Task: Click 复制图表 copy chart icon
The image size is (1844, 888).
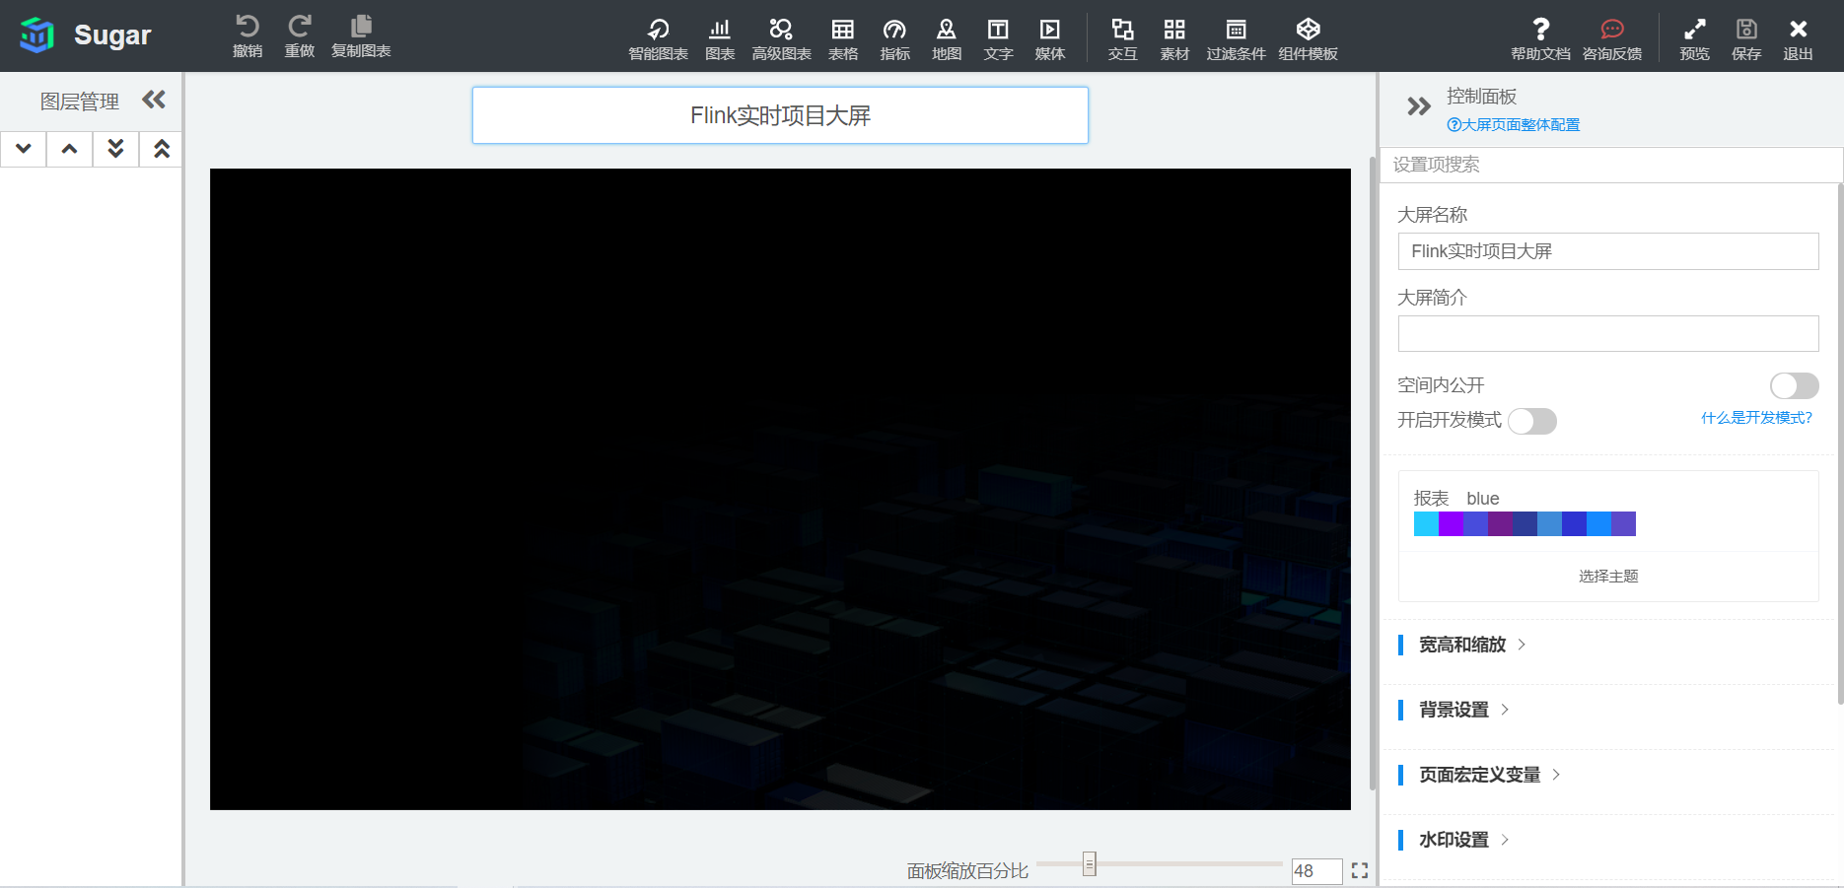Action: tap(361, 36)
